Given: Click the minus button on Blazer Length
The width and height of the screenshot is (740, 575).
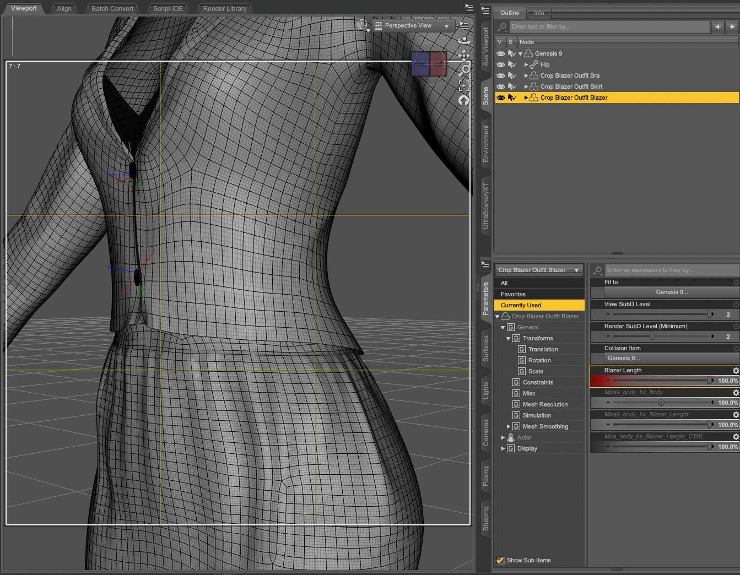Looking at the screenshot, I should tap(608, 381).
